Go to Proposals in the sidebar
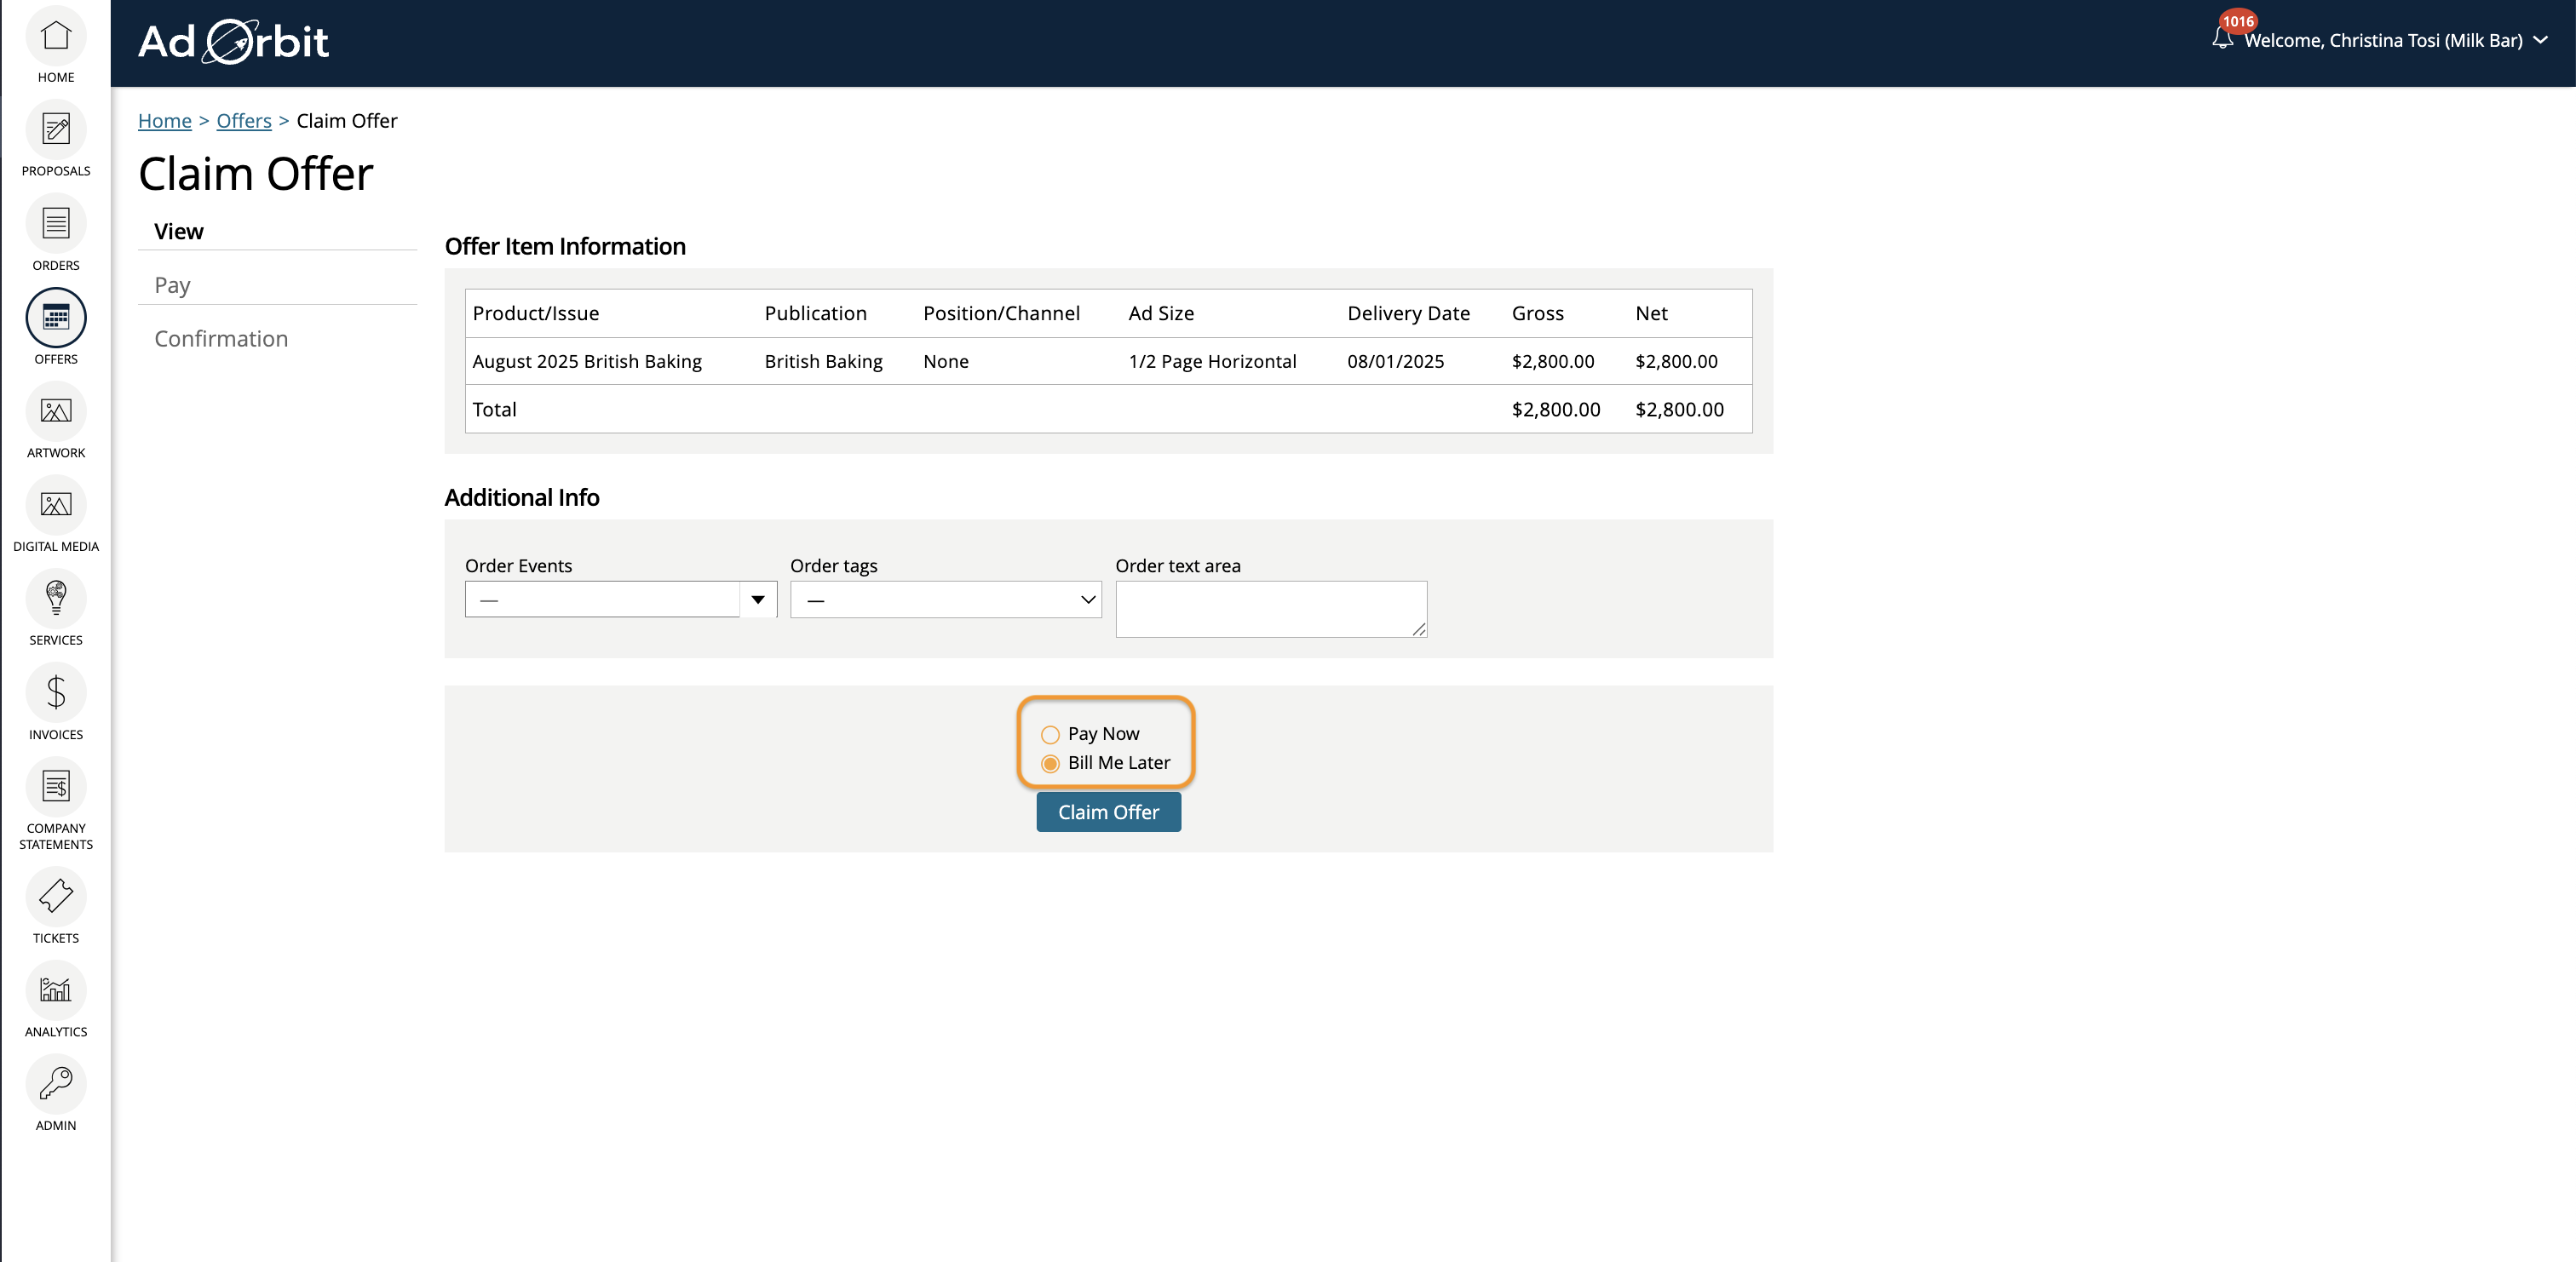 click(x=56, y=130)
